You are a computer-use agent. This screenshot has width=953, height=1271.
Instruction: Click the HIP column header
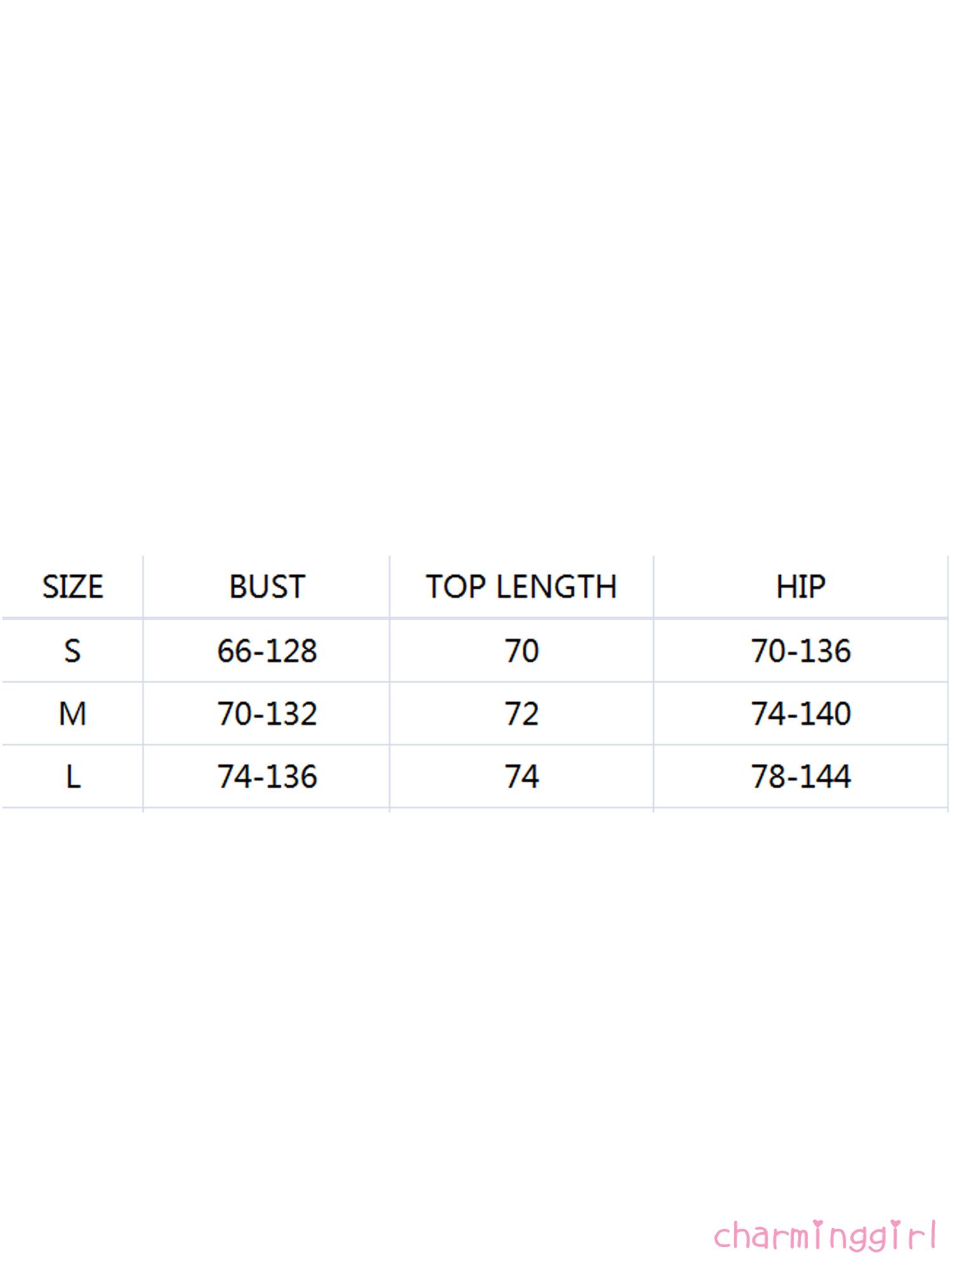tap(801, 587)
